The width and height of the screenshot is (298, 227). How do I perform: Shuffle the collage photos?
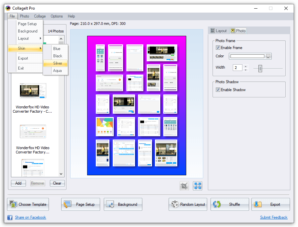230,204
